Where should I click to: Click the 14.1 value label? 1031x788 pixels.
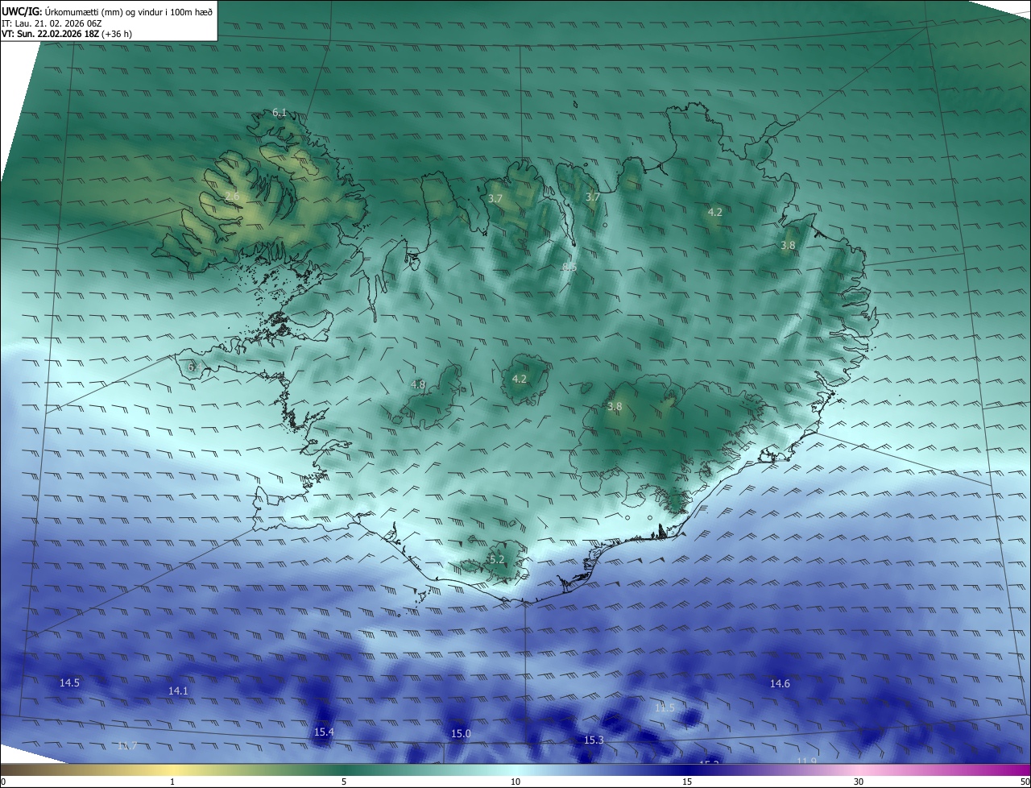(178, 691)
